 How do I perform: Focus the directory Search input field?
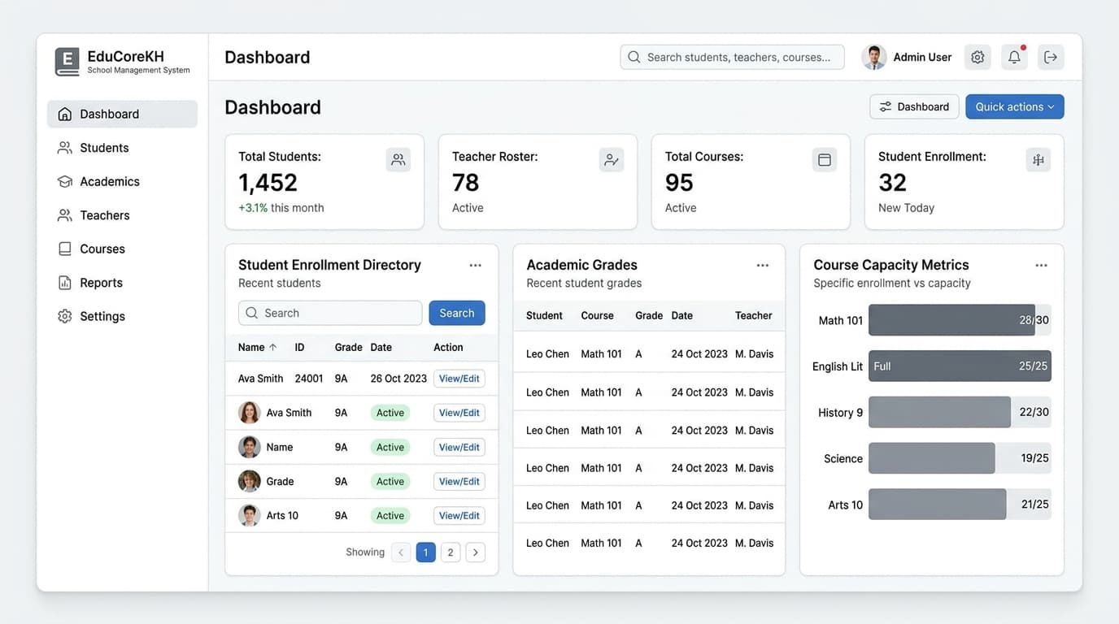tap(330, 313)
